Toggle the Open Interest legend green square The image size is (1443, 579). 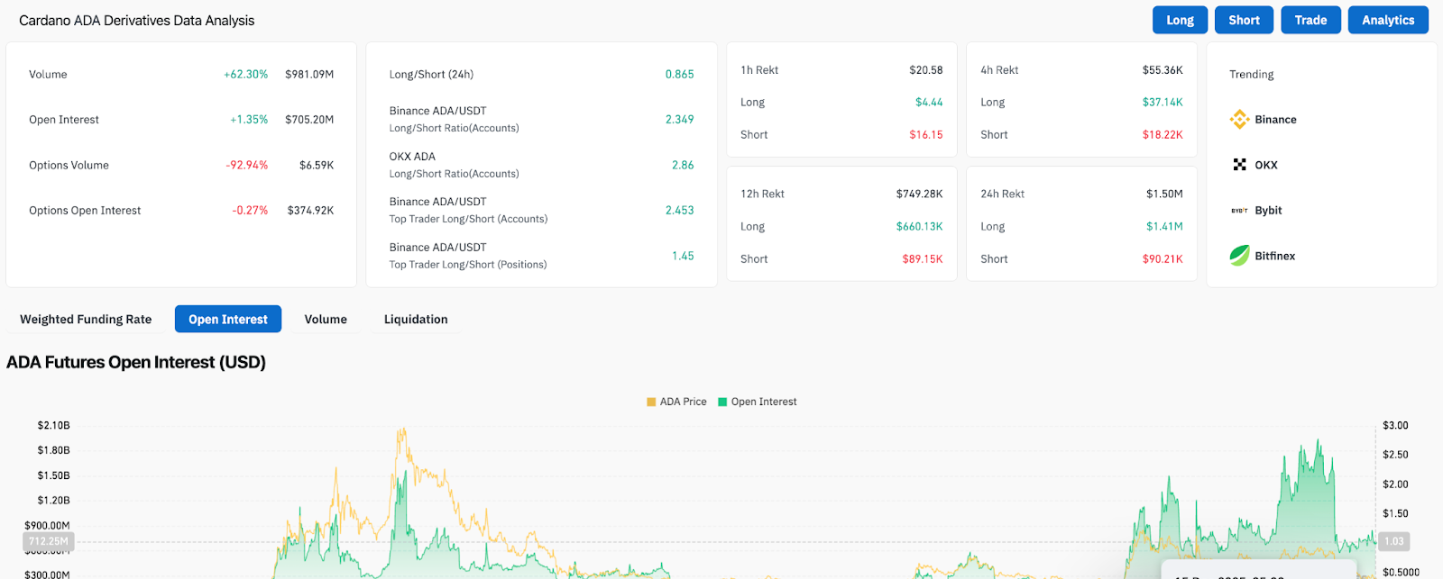coord(722,403)
